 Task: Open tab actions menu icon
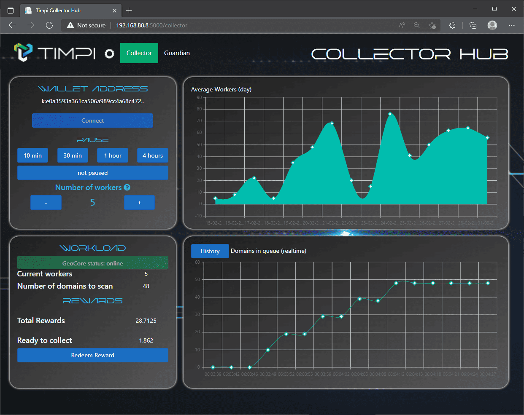(x=11, y=10)
